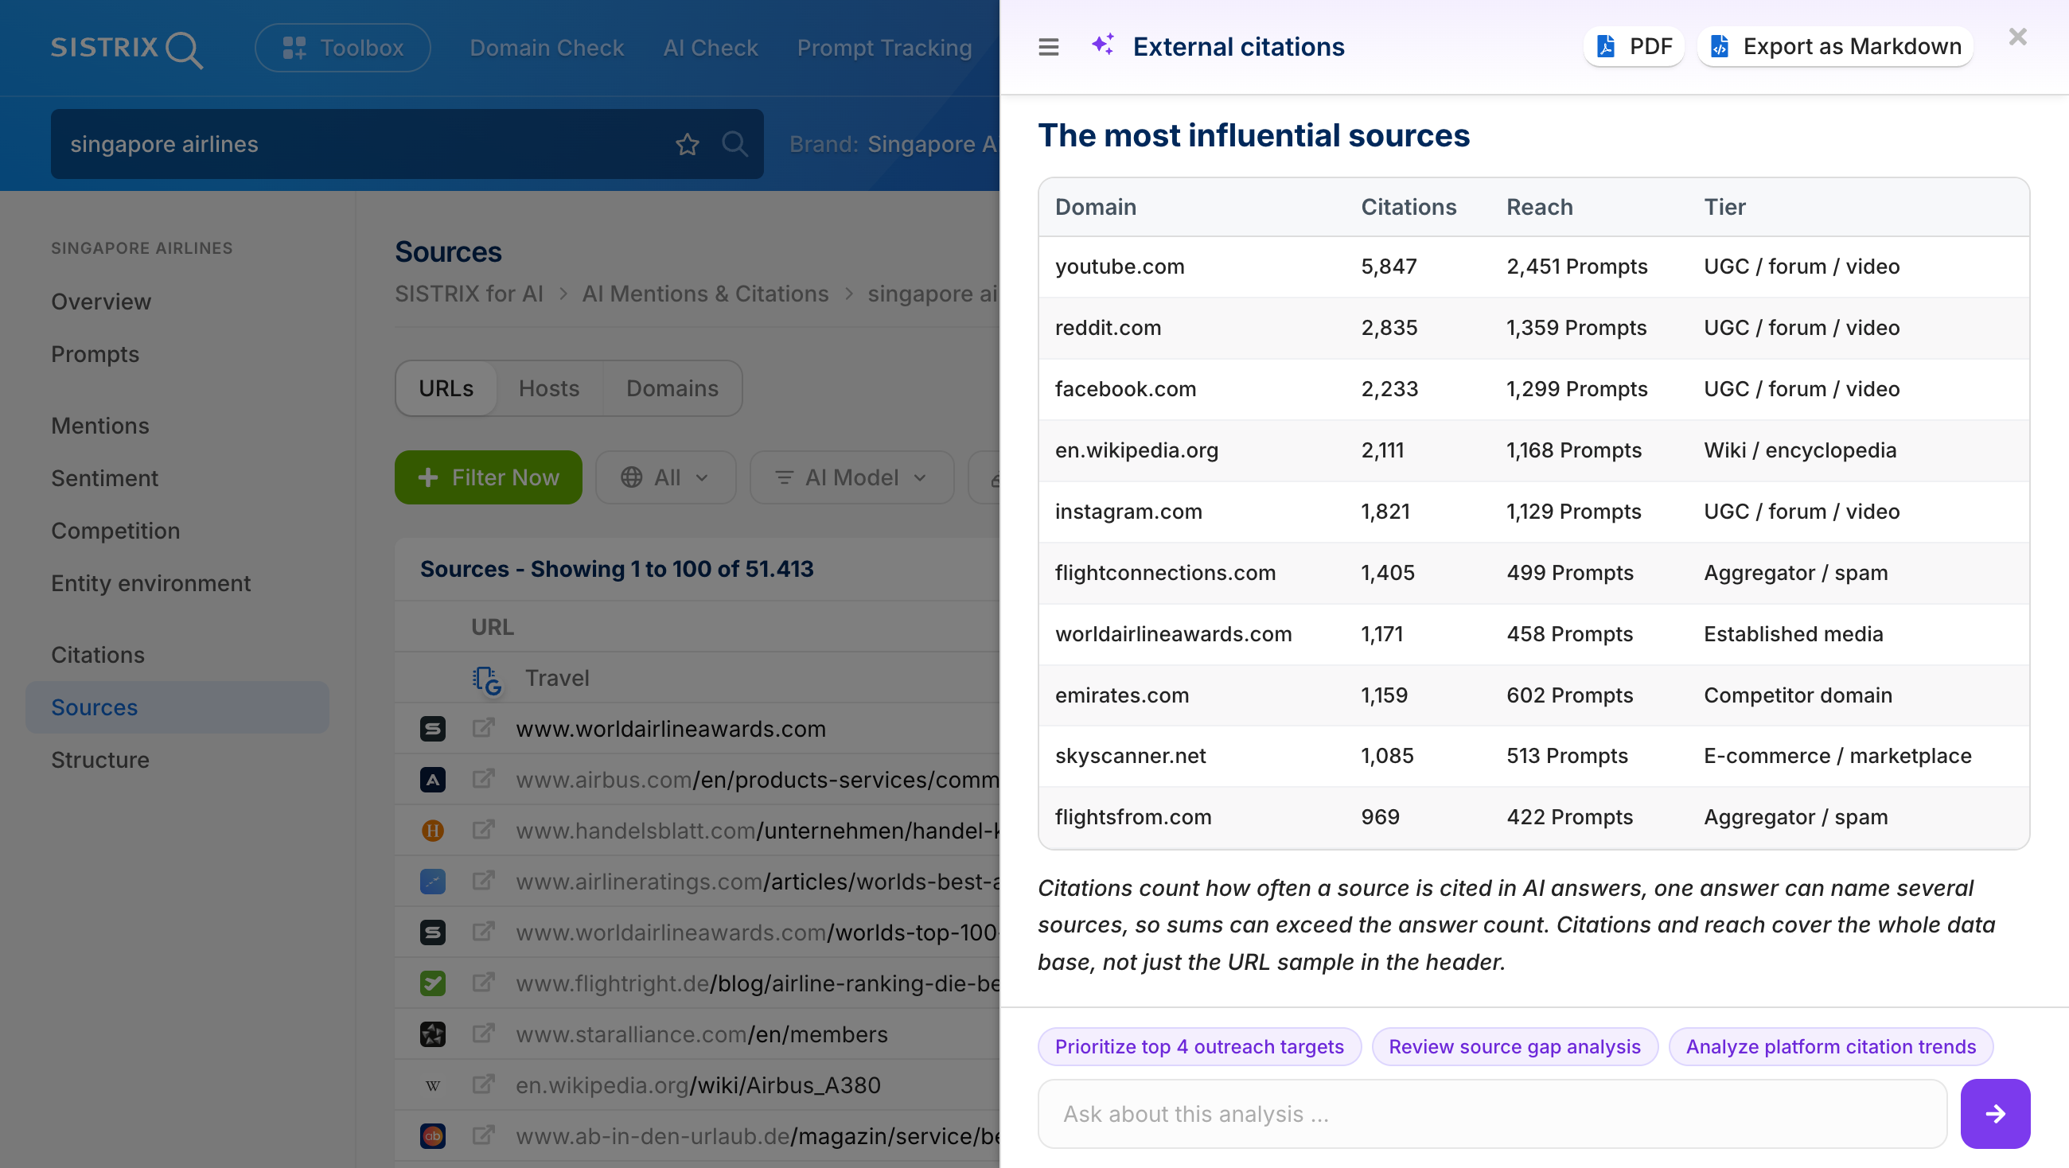
Task: Open the hamburger menu in External citations panel
Action: point(1048,48)
